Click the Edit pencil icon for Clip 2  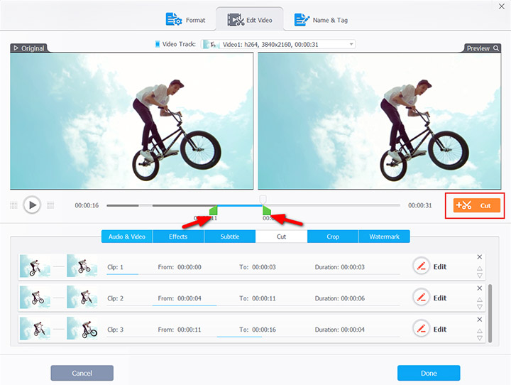click(421, 298)
